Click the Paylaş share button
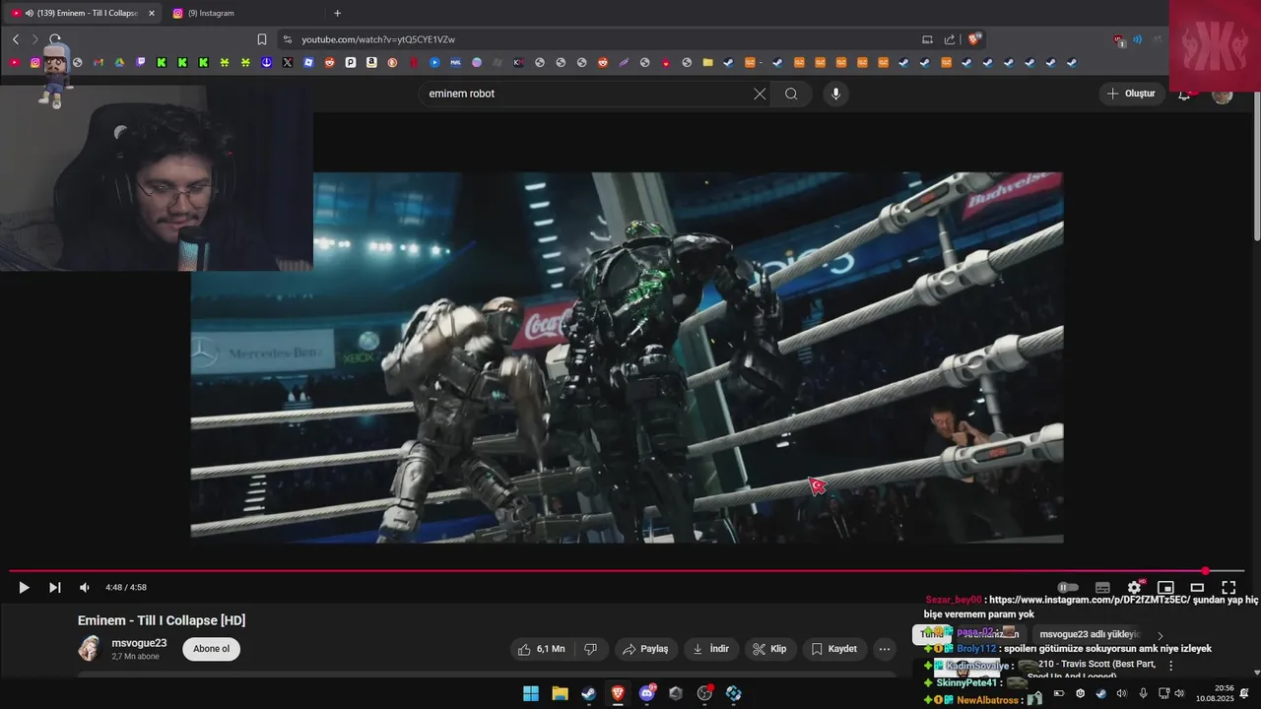Image resolution: width=1261 pixels, height=709 pixels. coord(645,649)
